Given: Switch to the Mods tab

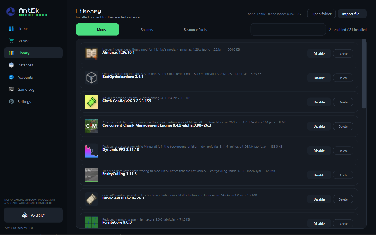Looking at the screenshot, I should (98, 29).
